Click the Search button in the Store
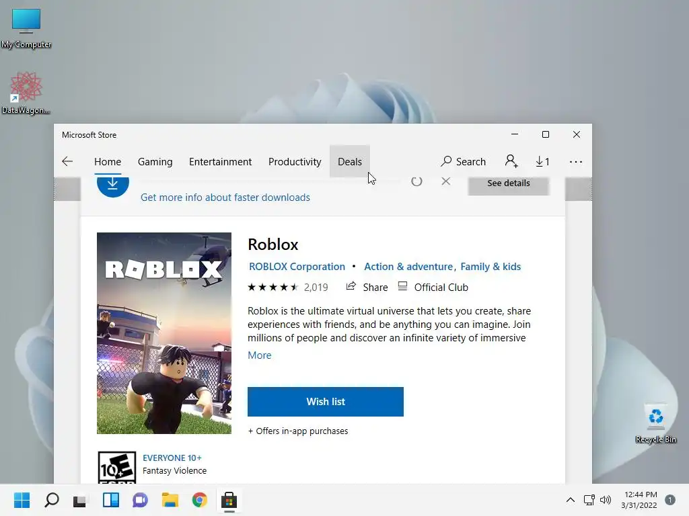 pyautogui.click(x=463, y=161)
